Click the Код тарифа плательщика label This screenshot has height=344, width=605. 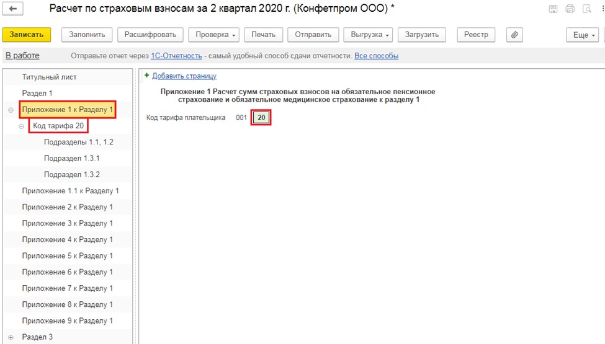[x=186, y=118]
